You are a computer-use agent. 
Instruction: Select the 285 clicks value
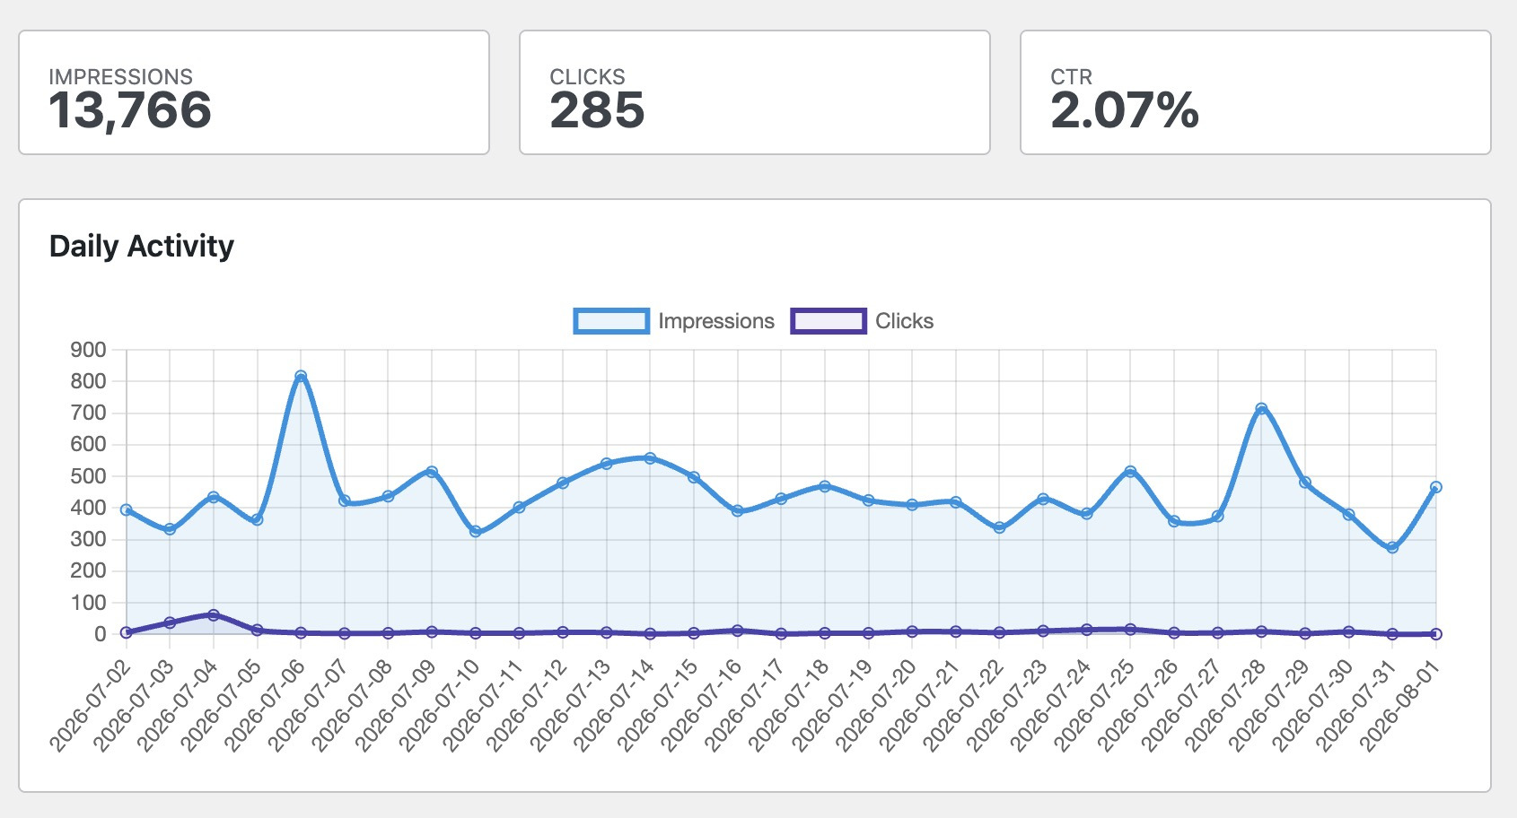[597, 110]
